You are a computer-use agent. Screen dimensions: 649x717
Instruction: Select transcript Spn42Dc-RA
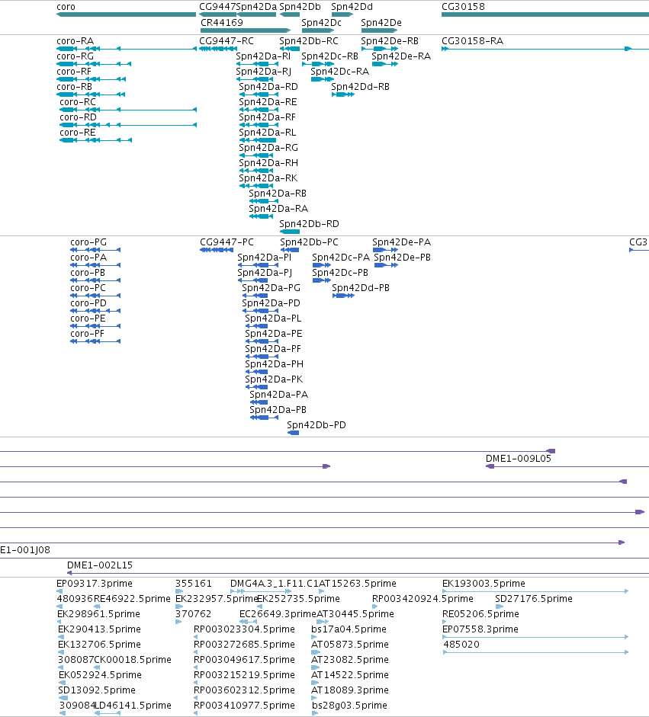322,79
